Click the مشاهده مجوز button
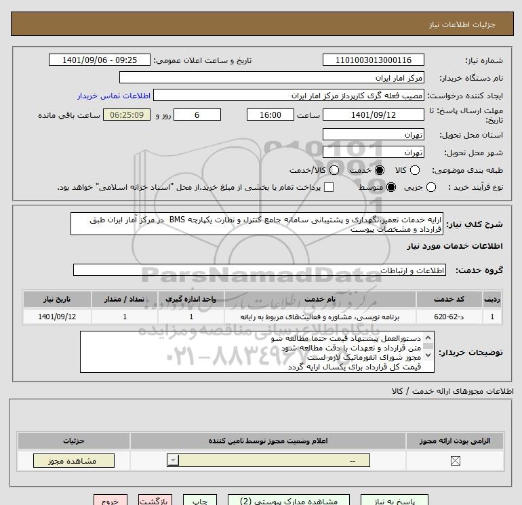 click(74, 461)
